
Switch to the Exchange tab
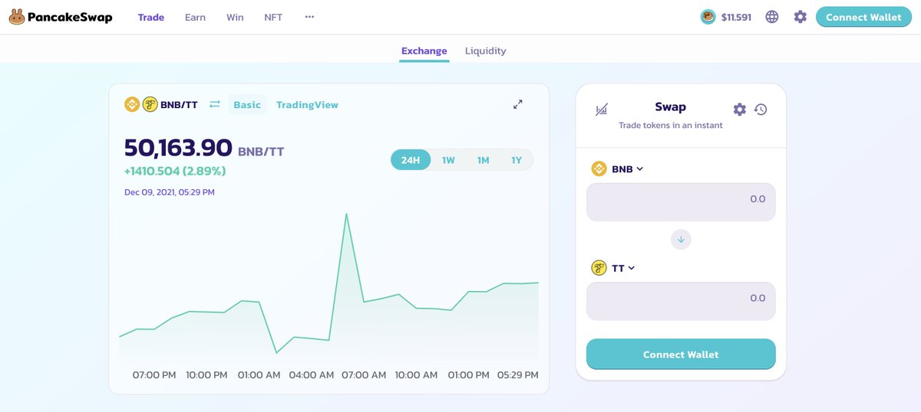click(424, 51)
